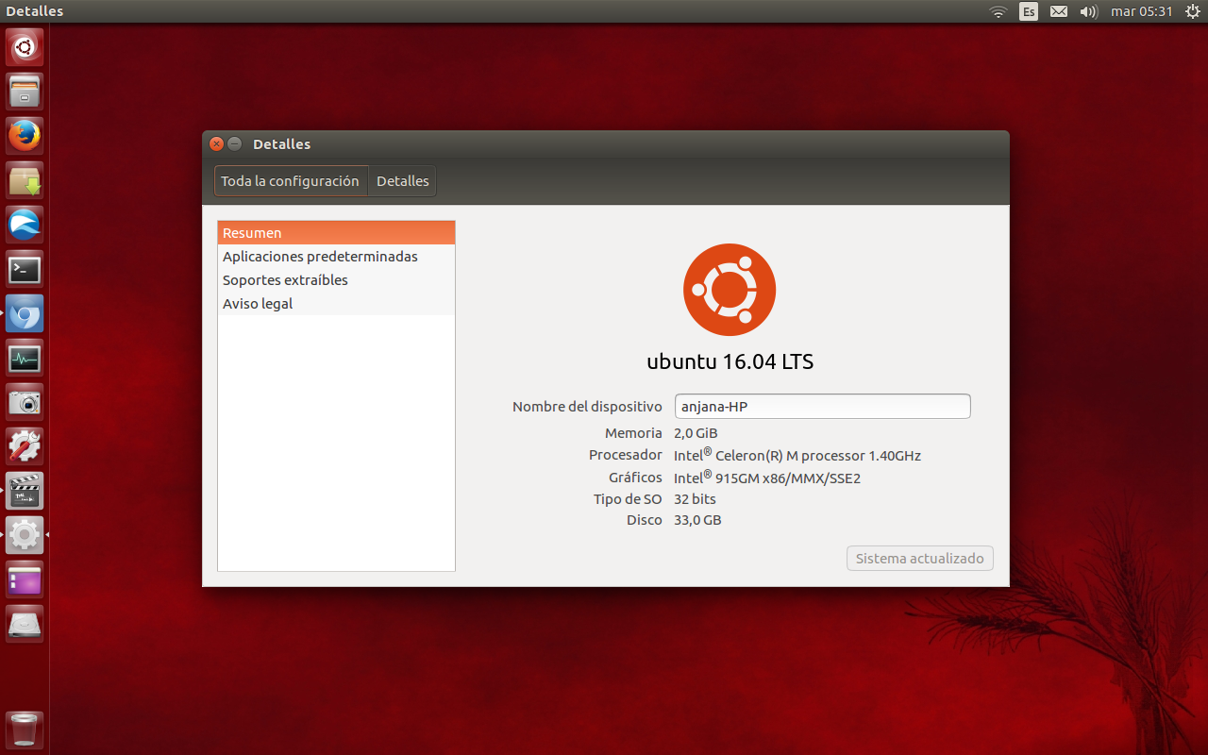Click the Procesador label

pyautogui.click(x=626, y=455)
